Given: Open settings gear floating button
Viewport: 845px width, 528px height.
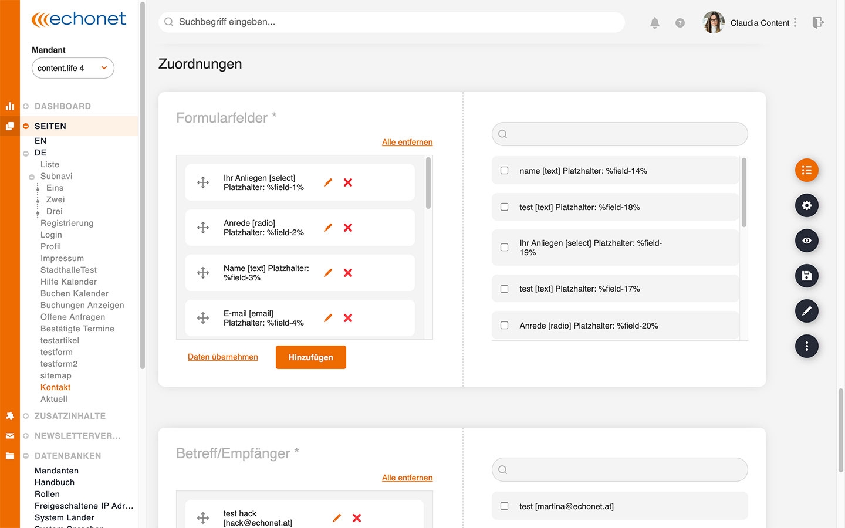Looking at the screenshot, I should click(807, 205).
